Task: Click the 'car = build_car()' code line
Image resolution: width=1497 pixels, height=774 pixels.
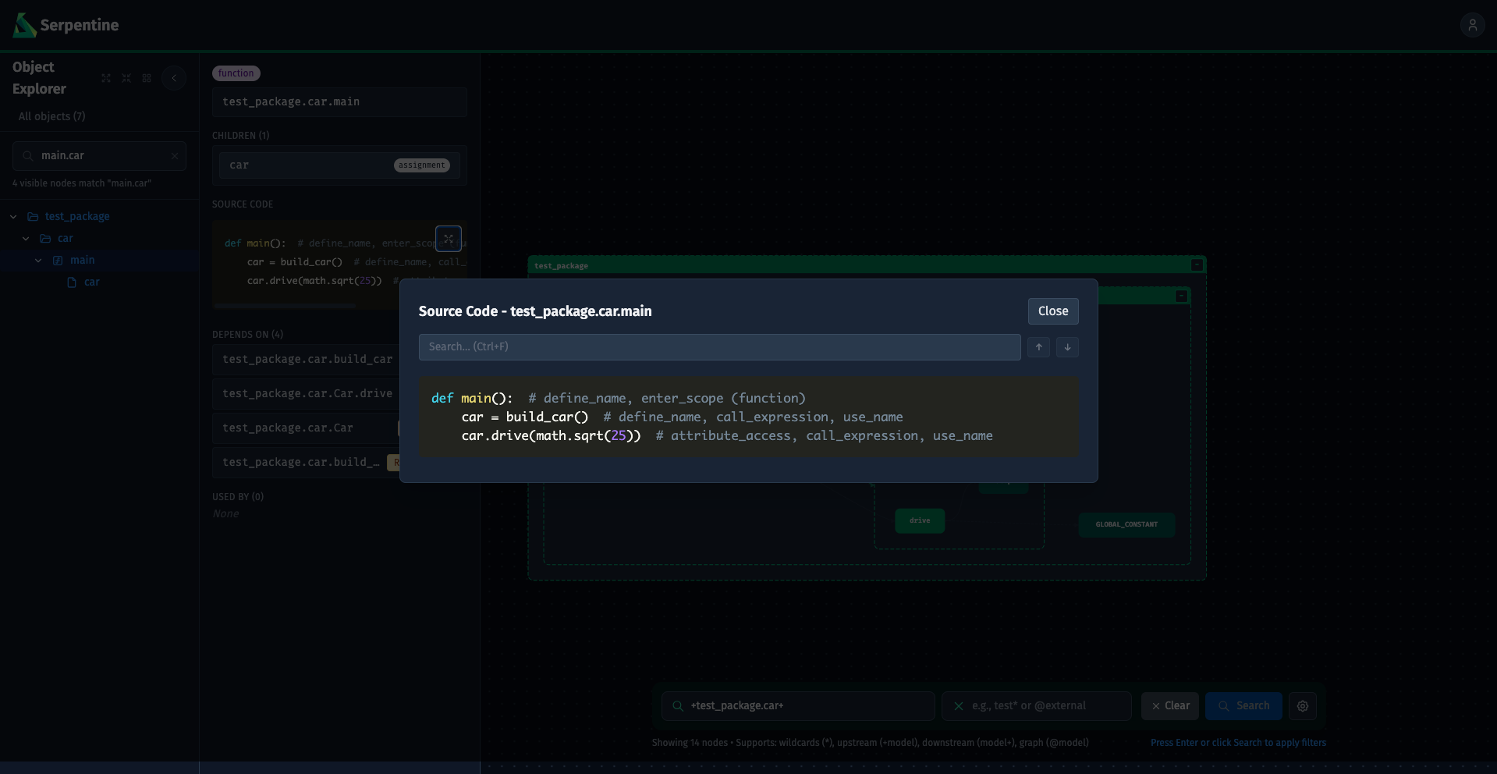Action: click(x=682, y=417)
